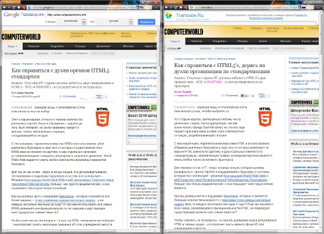The width and height of the screenshot is (324, 234).
Task: Open Мнение tab in left Computerworld nav
Action: pyautogui.click(x=128, y=46)
